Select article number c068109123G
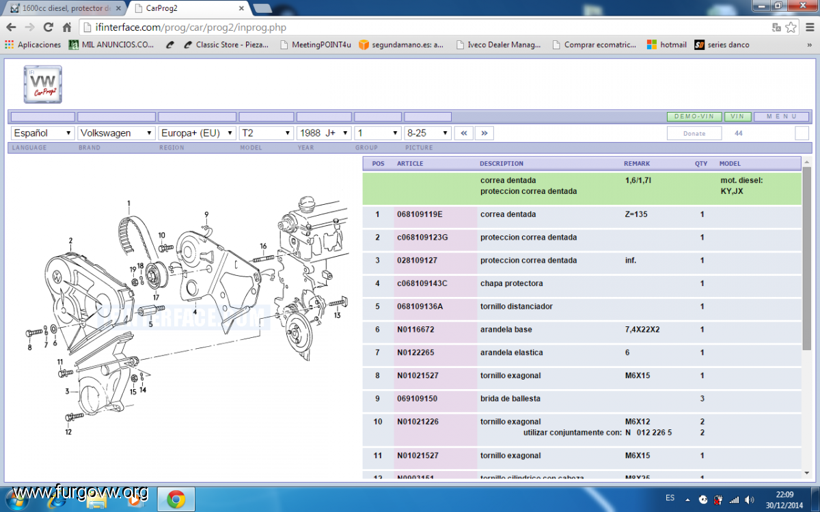The image size is (820, 512). (422, 238)
